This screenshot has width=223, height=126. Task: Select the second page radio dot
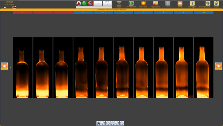pos(103,123)
